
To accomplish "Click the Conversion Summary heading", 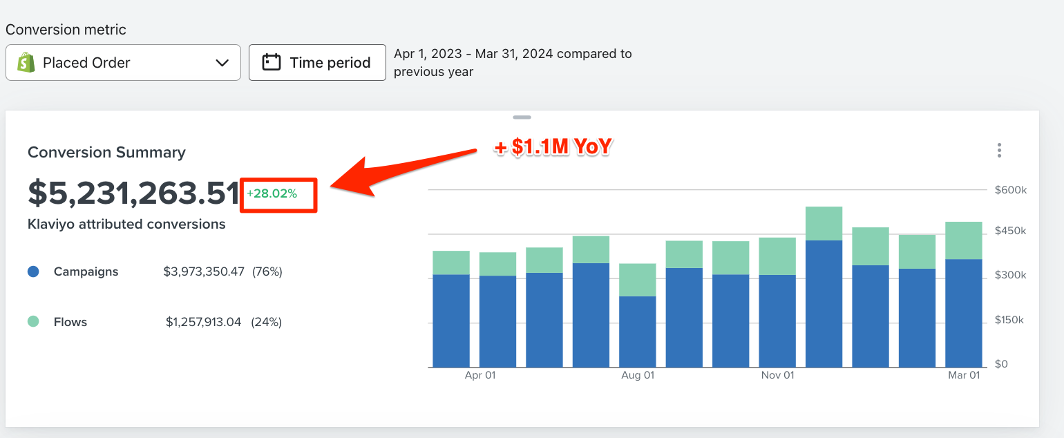I will click(x=106, y=153).
